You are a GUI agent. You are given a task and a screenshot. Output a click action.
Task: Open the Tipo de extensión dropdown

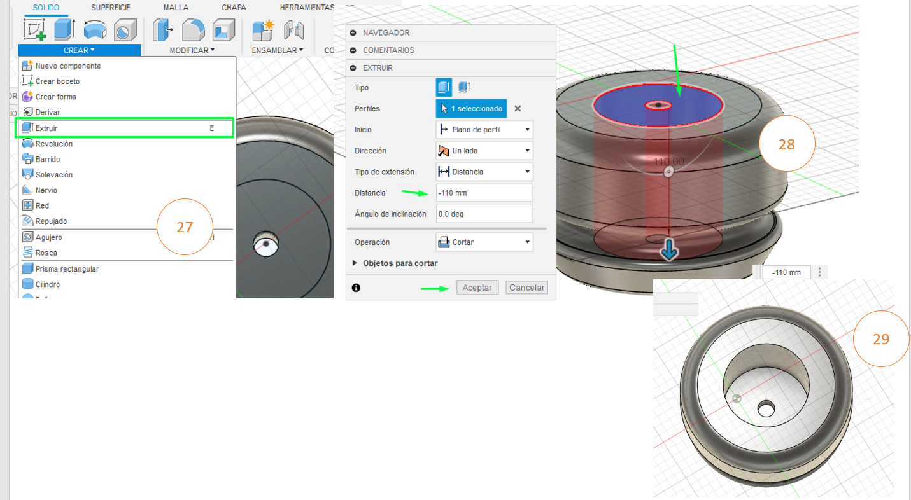click(484, 172)
